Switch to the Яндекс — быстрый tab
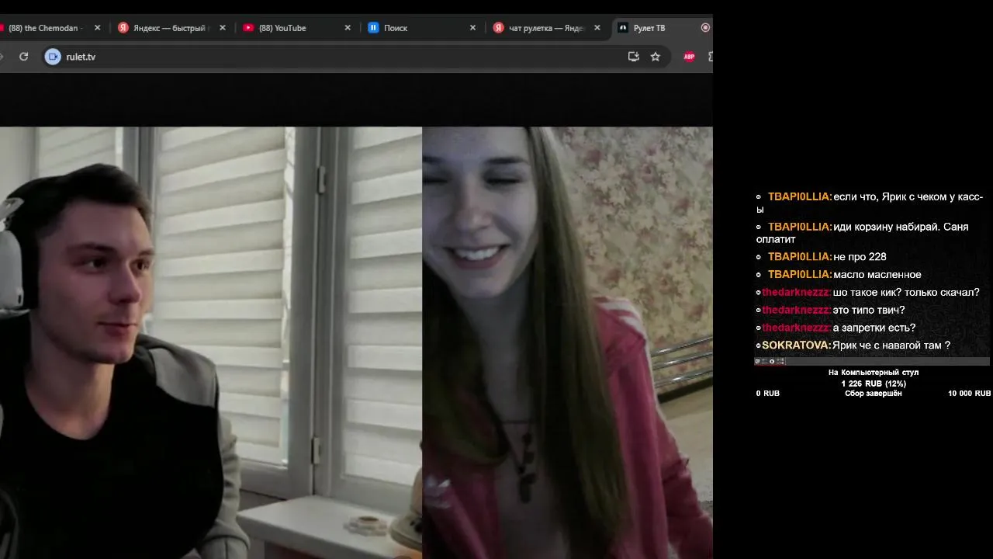The width and height of the screenshot is (993, 559). point(172,28)
